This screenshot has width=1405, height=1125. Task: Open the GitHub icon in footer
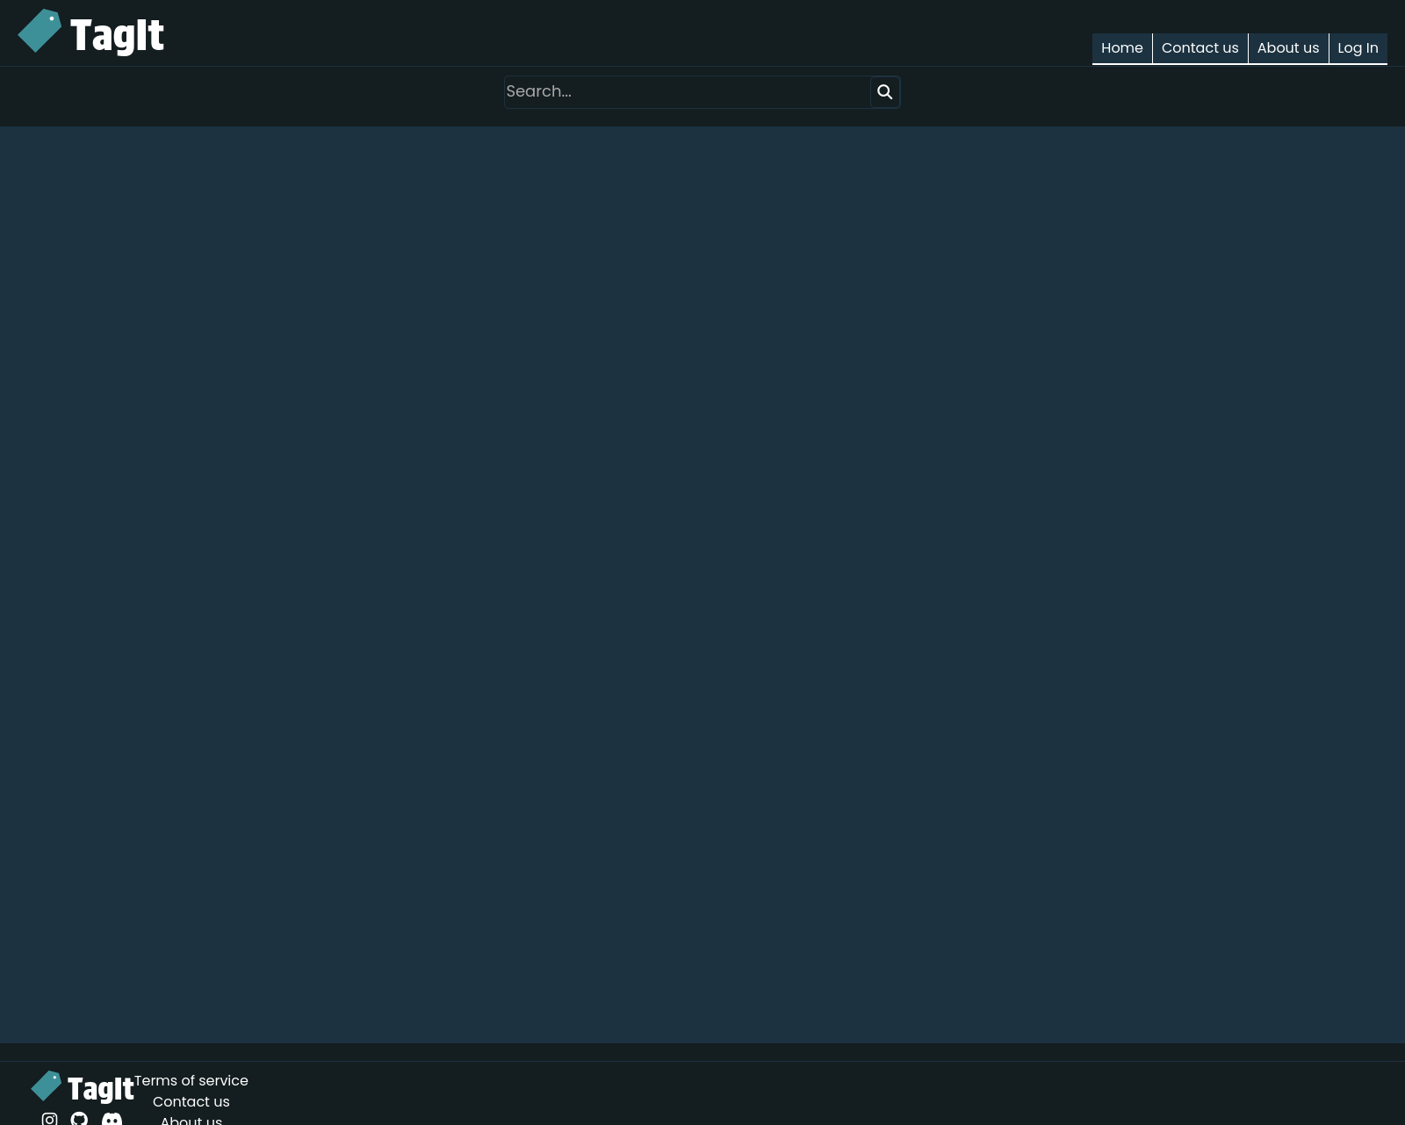point(79,1118)
